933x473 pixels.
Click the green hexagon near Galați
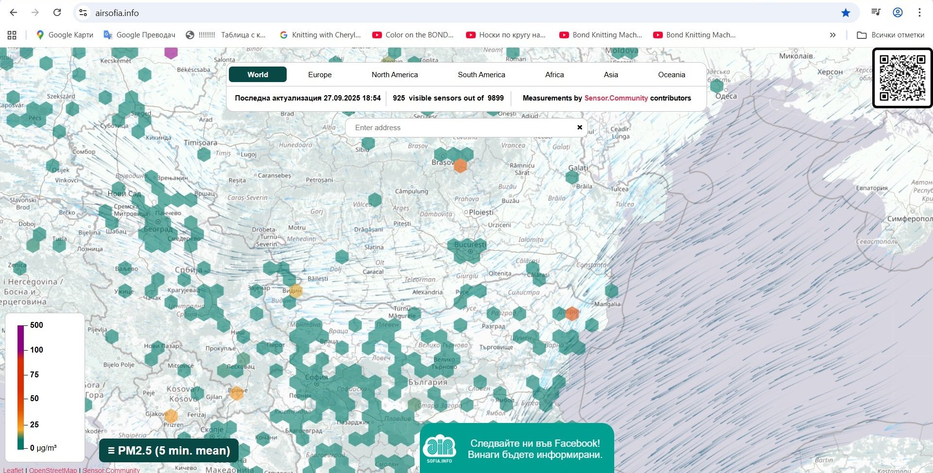click(x=572, y=177)
